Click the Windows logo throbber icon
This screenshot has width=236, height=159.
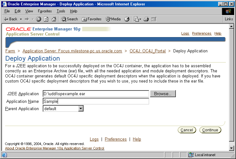pos(228,11)
